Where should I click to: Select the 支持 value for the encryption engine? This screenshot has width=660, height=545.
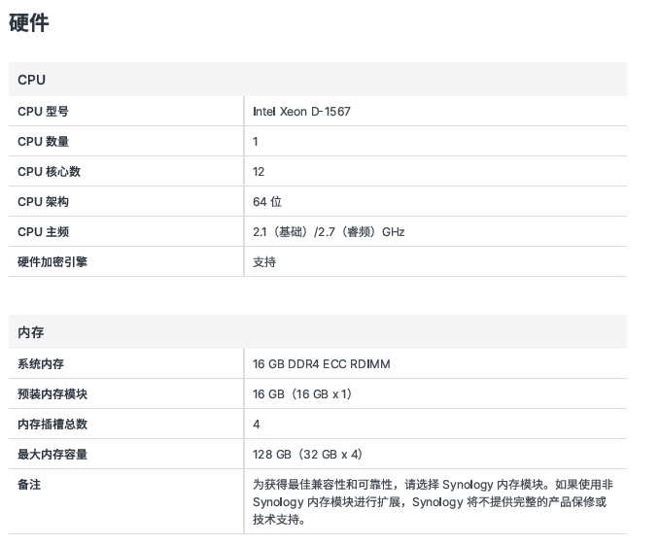click(264, 262)
